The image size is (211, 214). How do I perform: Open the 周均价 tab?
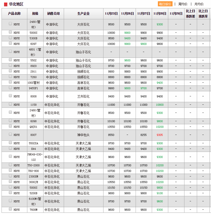pos(183,4)
